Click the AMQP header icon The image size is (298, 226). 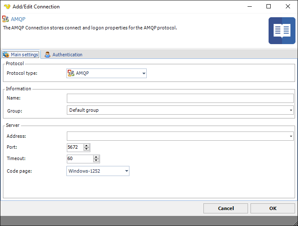[5, 19]
